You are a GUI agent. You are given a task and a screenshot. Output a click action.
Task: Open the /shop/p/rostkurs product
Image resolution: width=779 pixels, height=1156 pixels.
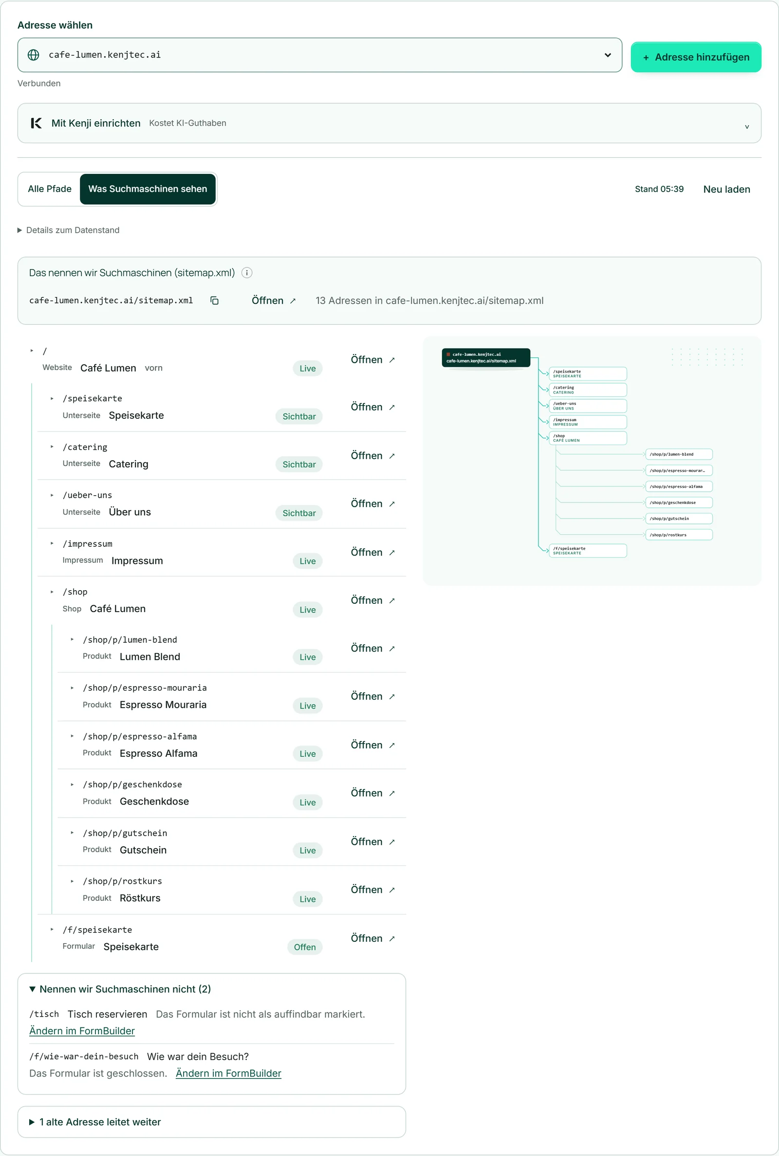pos(372,889)
